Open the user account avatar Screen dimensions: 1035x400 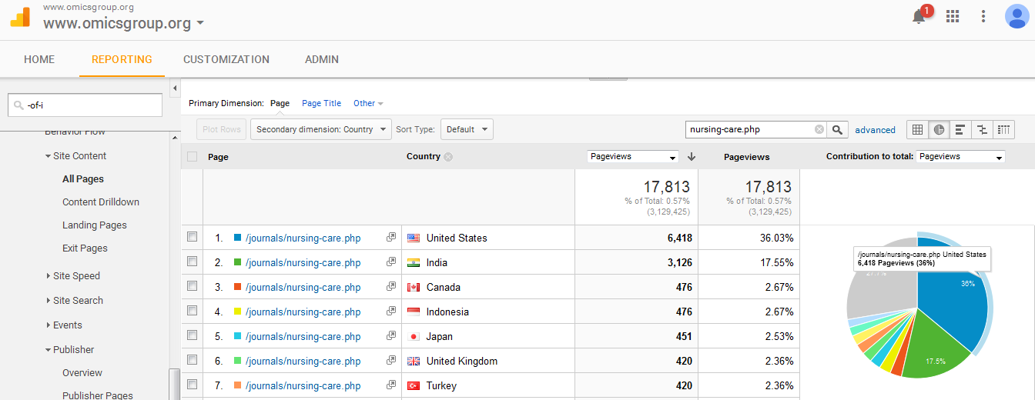click(1017, 16)
